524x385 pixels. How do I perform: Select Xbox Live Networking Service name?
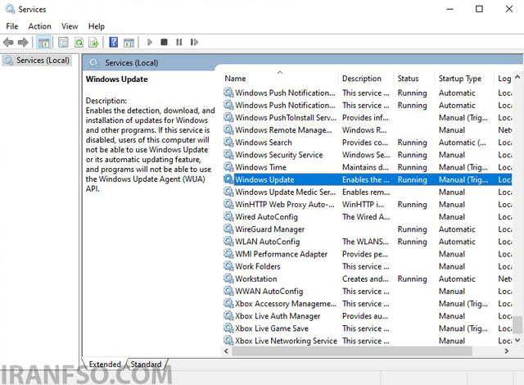(286, 341)
